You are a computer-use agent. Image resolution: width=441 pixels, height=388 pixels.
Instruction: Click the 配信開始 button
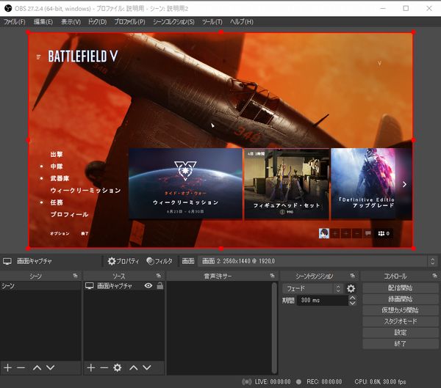coord(401,288)
